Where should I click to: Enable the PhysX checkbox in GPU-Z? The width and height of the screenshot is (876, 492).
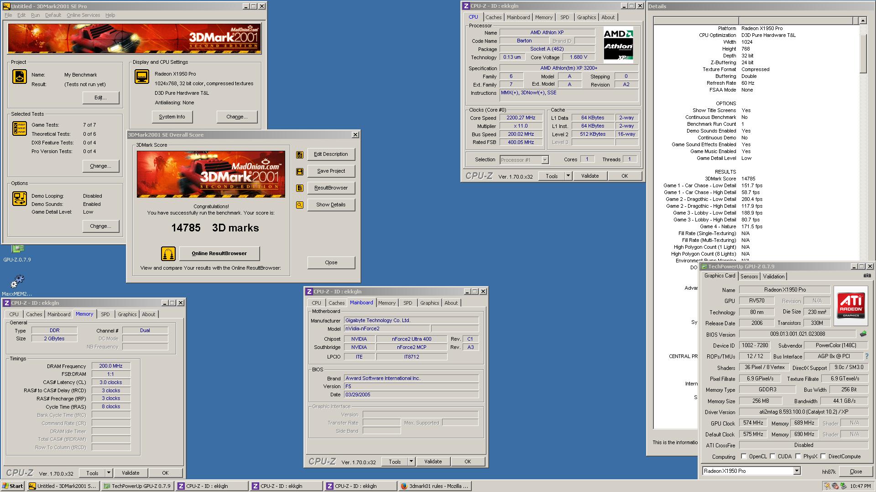[x=798, y=456]
